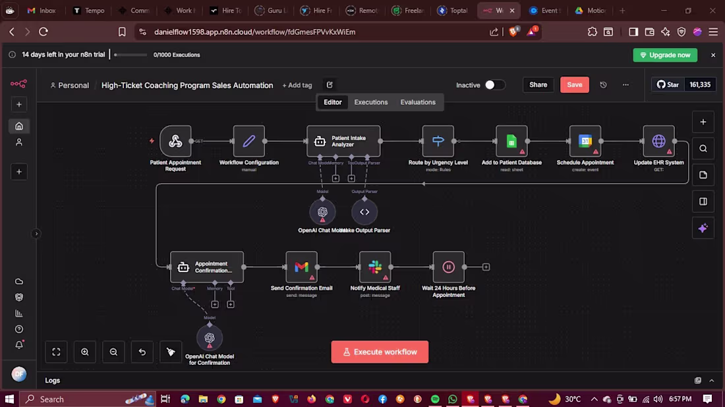Select OpenAI Chat Model for Confirmation node
725x407 pixels.
click(x=210, y=338)
